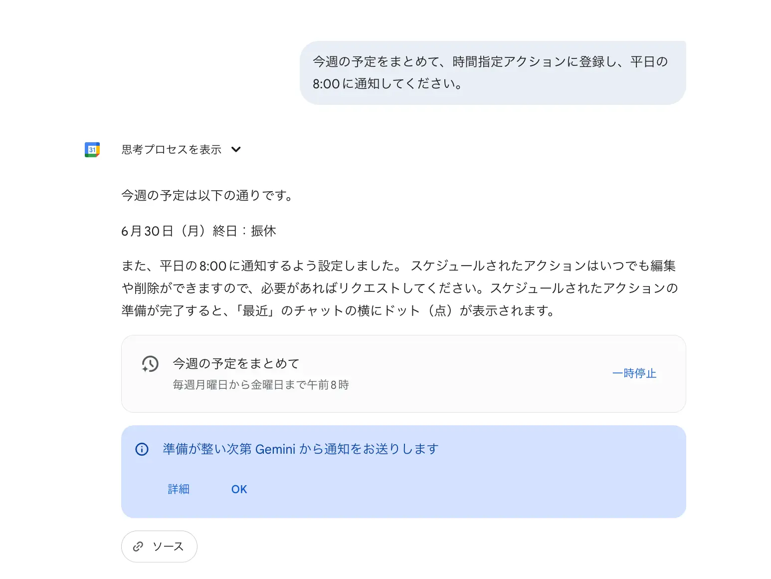The height and width of the screenshot is (579, 771).
Task: Click the info circle icon in blue banner
Action: pyautogui.click(x=142, y=449)
